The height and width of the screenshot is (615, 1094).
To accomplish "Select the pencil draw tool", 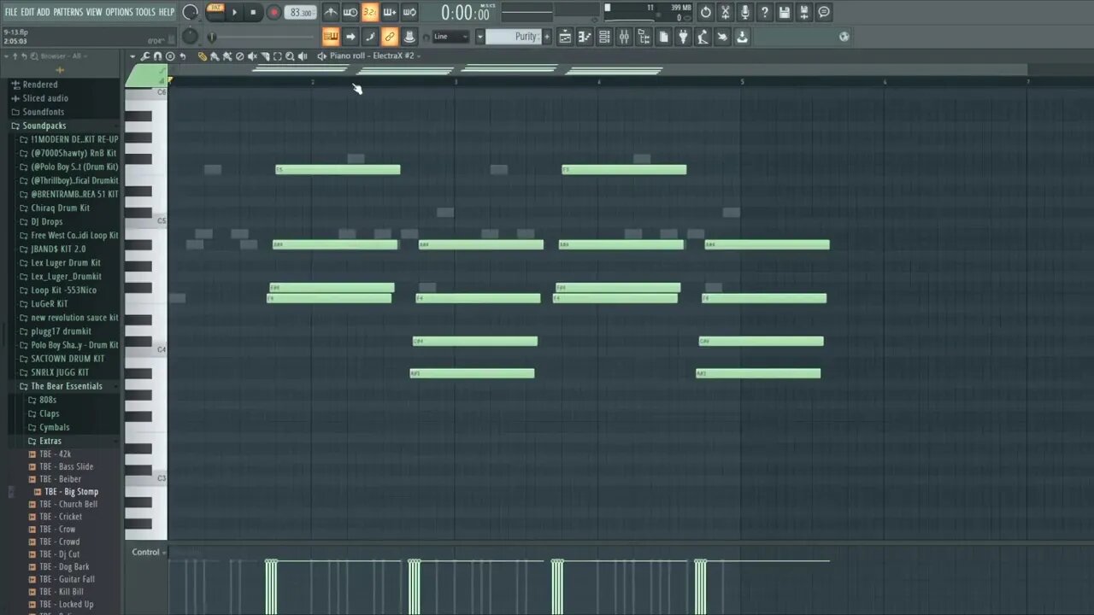I will coord(203,56).
